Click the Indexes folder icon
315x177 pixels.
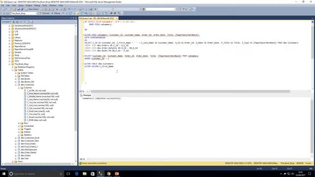click(x=22, y=132)
